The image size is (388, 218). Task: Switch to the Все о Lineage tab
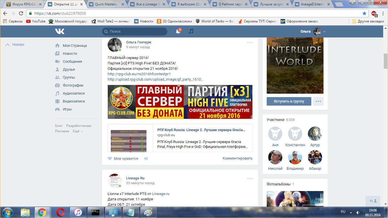148,4
